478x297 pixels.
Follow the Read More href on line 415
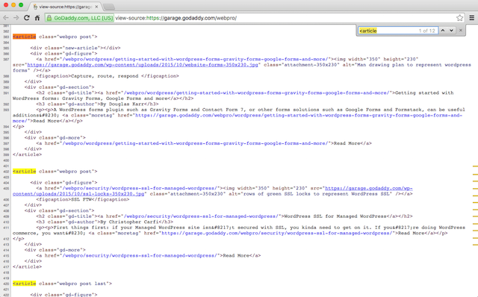(x=140, y=255)
